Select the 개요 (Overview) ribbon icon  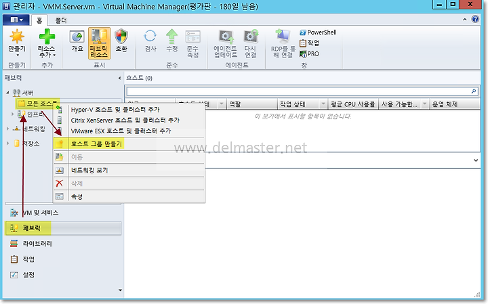click(x=77, y=41)
